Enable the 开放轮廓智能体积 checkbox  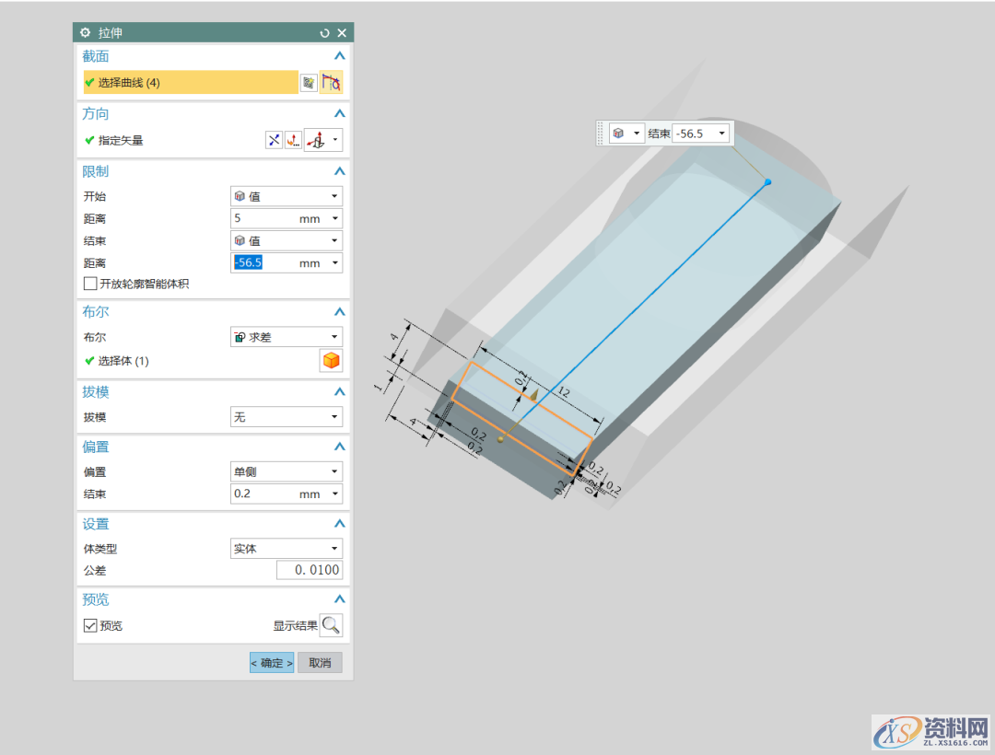(x=90, y=284)
